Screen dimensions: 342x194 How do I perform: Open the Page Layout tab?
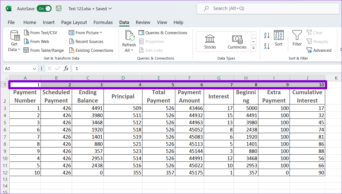tap(74, 22)
